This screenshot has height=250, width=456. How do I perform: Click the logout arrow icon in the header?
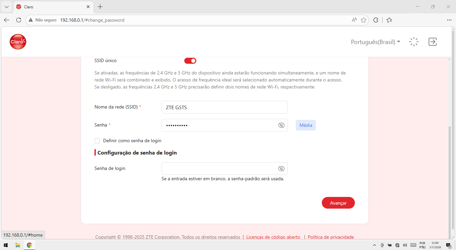pos(433,42)
